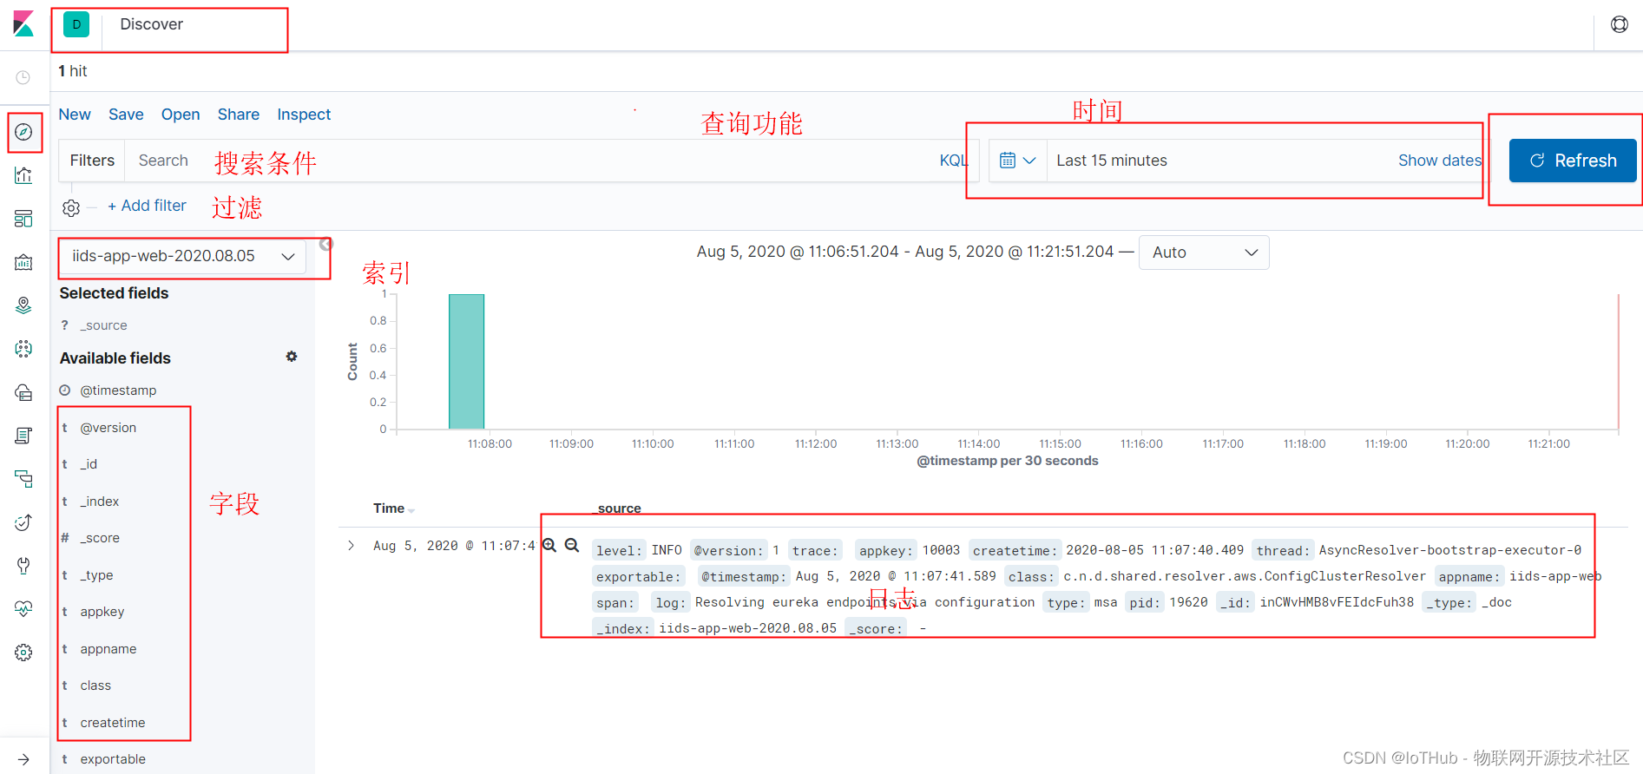Select _score field in list

tap(100, 538)
